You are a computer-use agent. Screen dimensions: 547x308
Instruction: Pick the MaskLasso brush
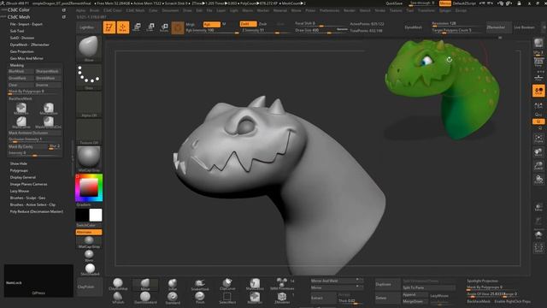[255, 284]
